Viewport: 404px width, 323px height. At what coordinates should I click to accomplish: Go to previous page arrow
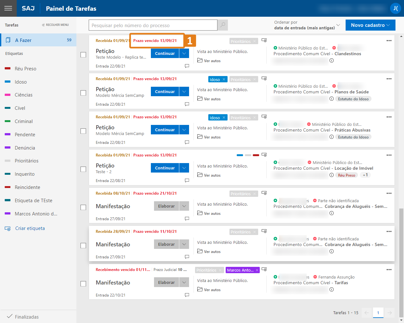coord(366,313)
